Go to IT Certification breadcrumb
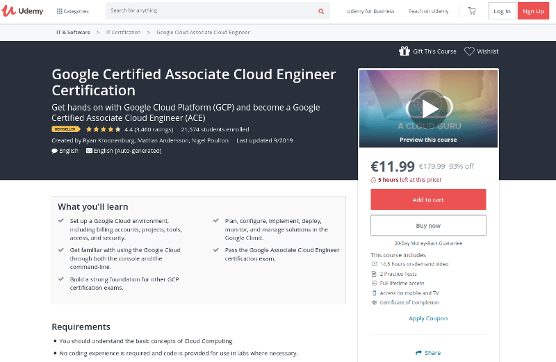Image resolution: width=556 pixels, height=362 pixels. [x=124, y=32]
